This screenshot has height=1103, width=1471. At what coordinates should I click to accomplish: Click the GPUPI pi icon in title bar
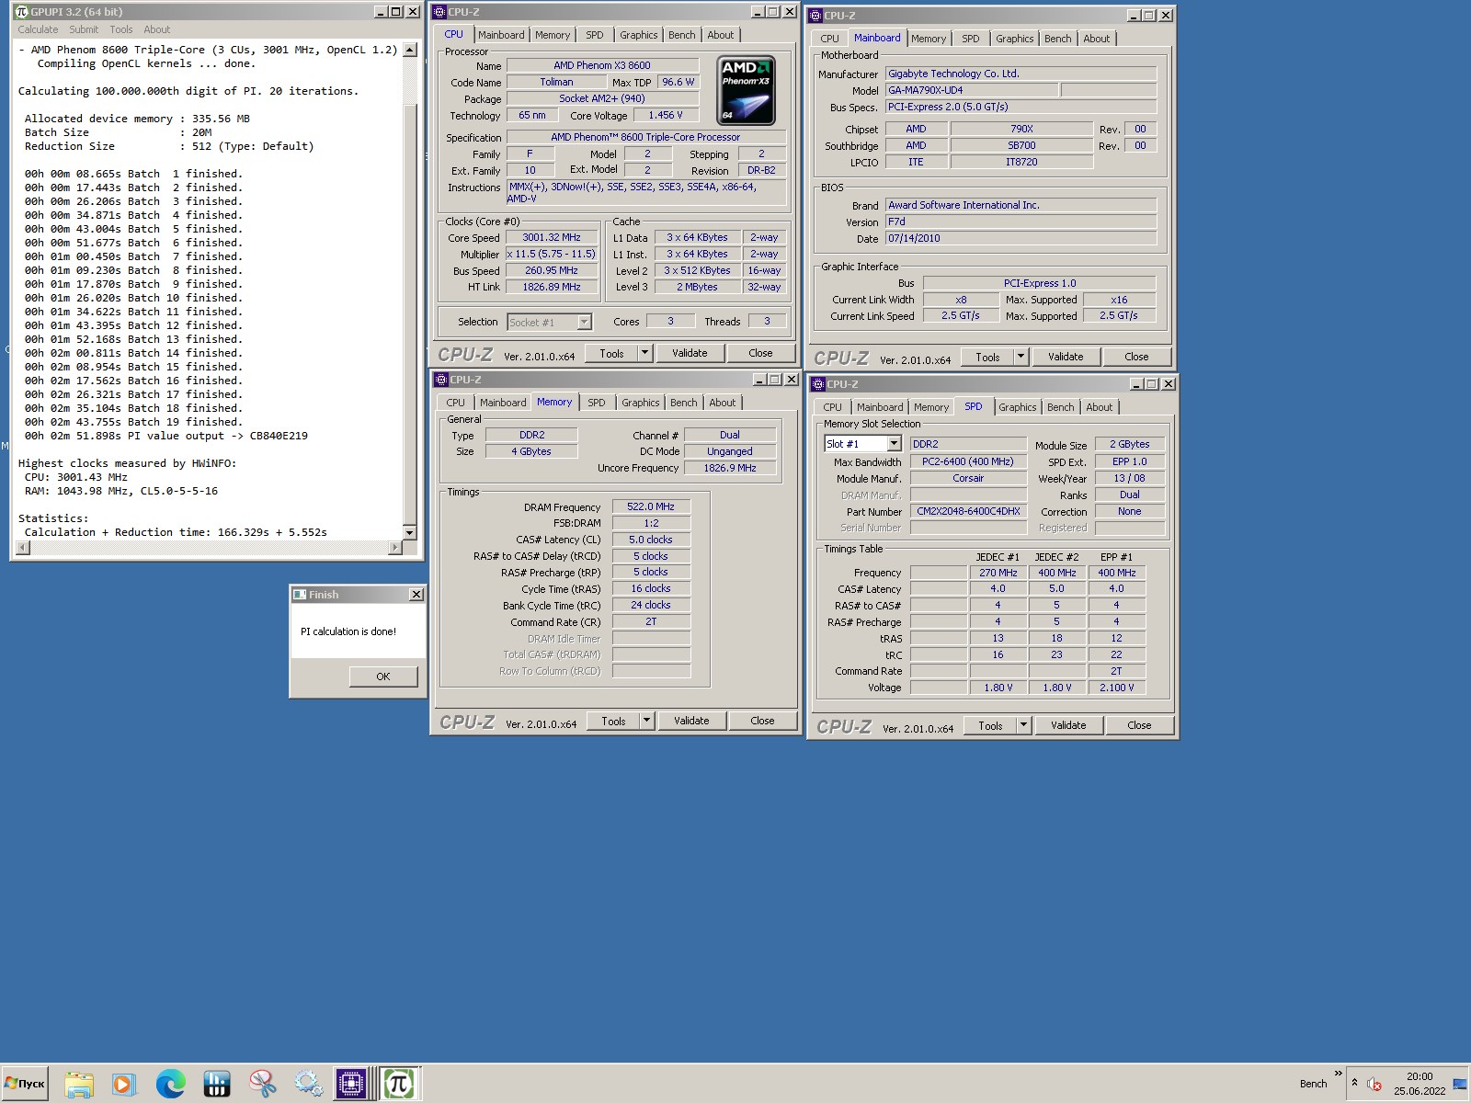point(22,12)
